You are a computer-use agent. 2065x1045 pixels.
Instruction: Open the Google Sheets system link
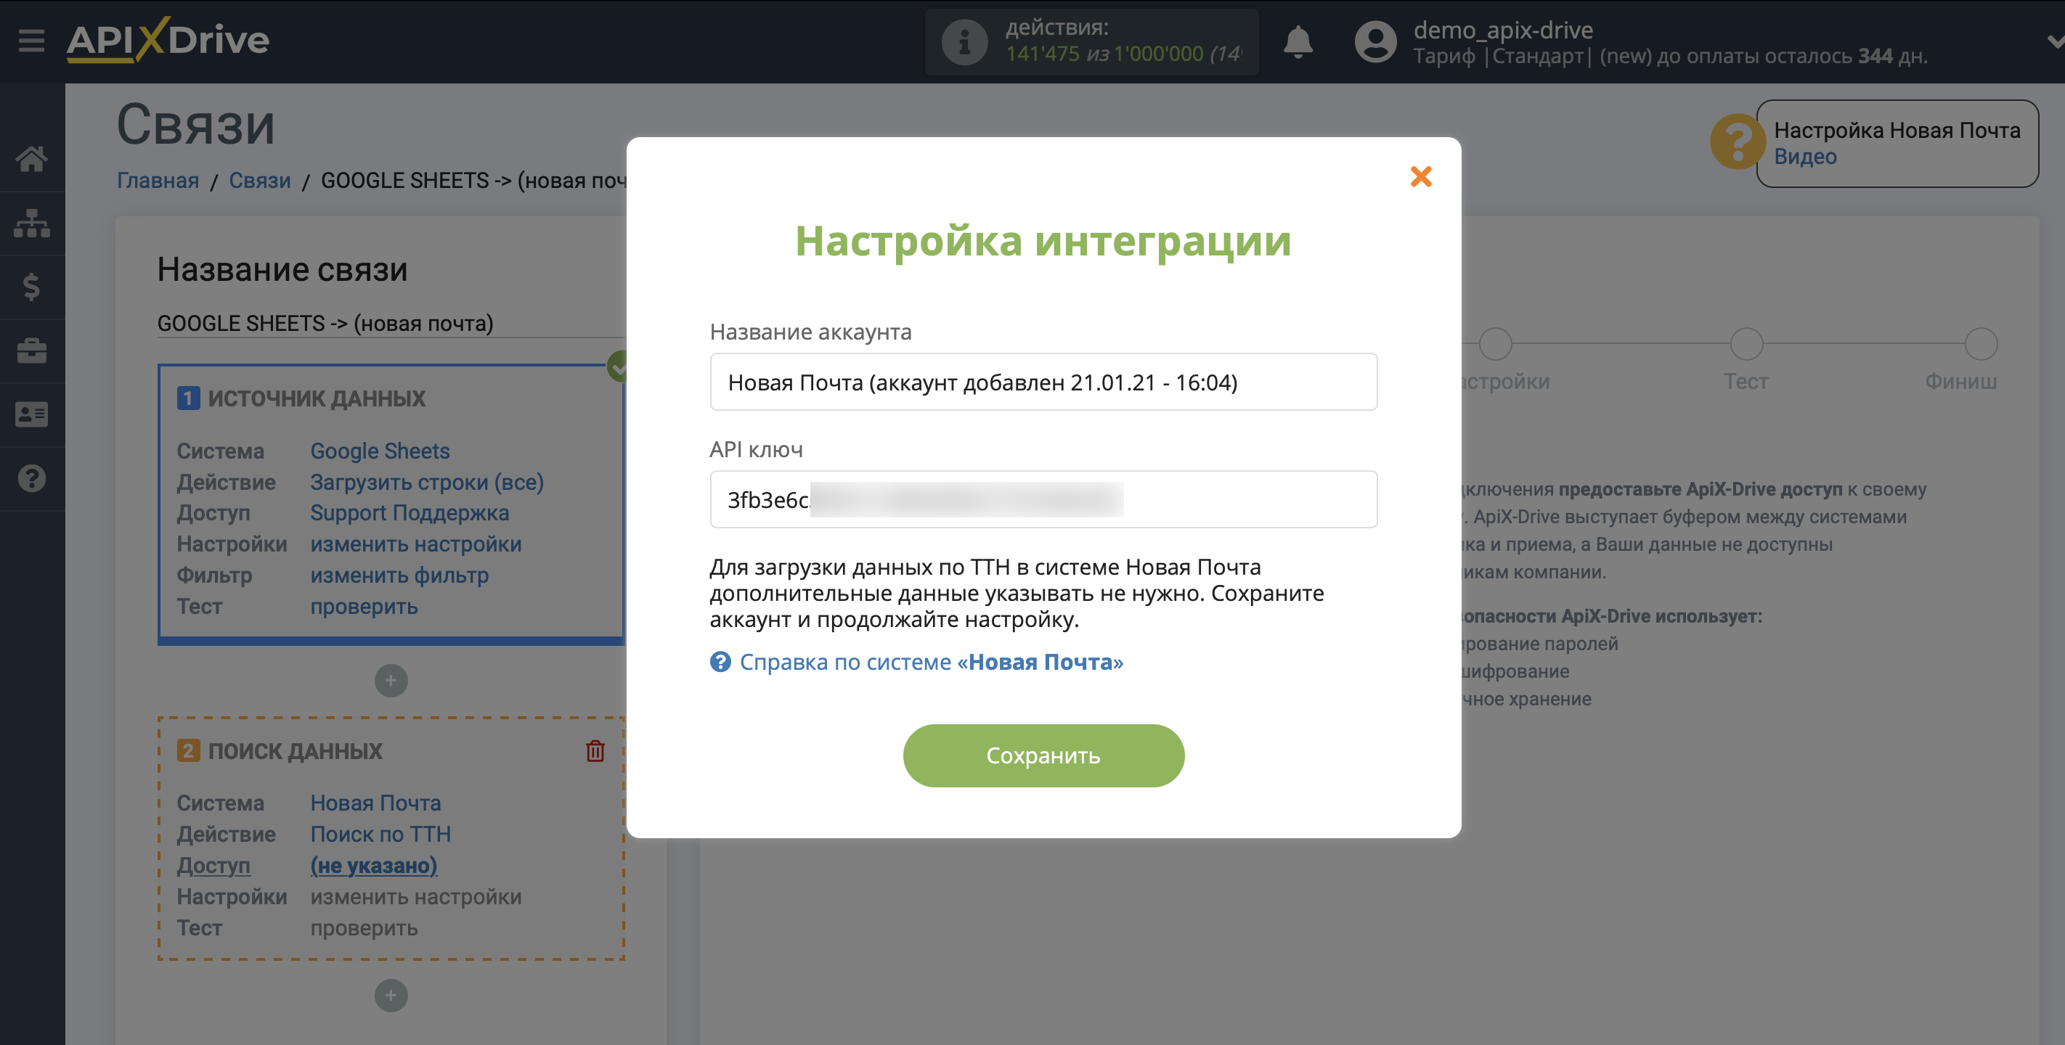(x=380, y=451)
